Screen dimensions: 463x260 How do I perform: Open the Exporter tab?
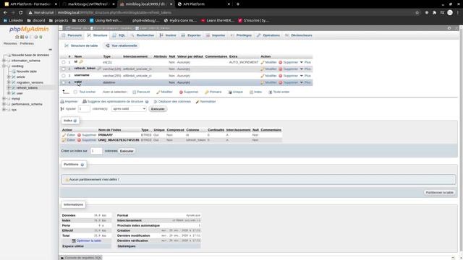pos(191,35)
